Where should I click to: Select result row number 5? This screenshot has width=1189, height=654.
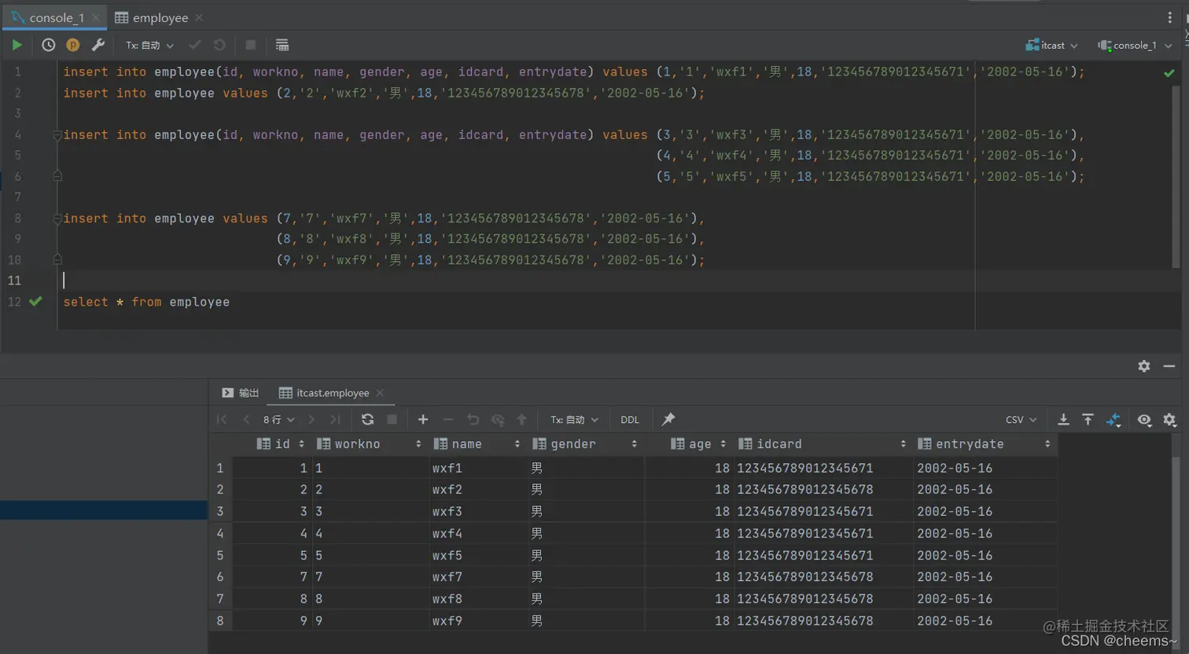tap(220, 556)
